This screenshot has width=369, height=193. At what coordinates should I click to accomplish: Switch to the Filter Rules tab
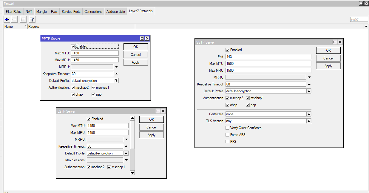13,12
